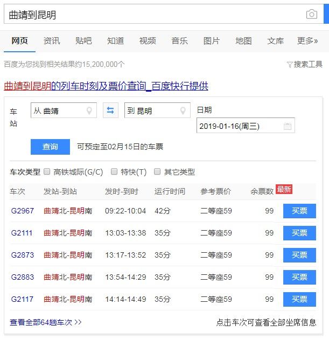Open train G2967 link
The width and height of the screenshot is (329, 339).
pyautogui.click(x=23, y=211)
